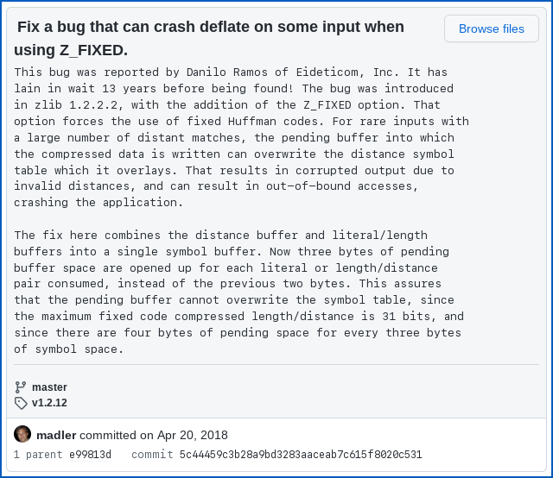
Task: Click the 'commit' label before the hash
Action: pyautogui.click(x=152, y=455)
